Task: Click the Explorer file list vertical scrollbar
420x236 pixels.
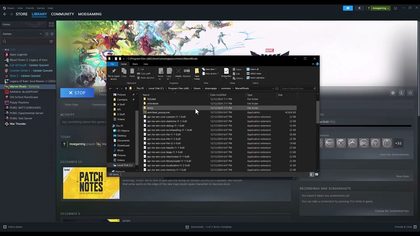Action: click(x=318, y=112)
